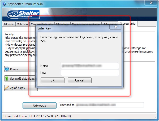Switch to the Ochrona tab

pos(22,24)
